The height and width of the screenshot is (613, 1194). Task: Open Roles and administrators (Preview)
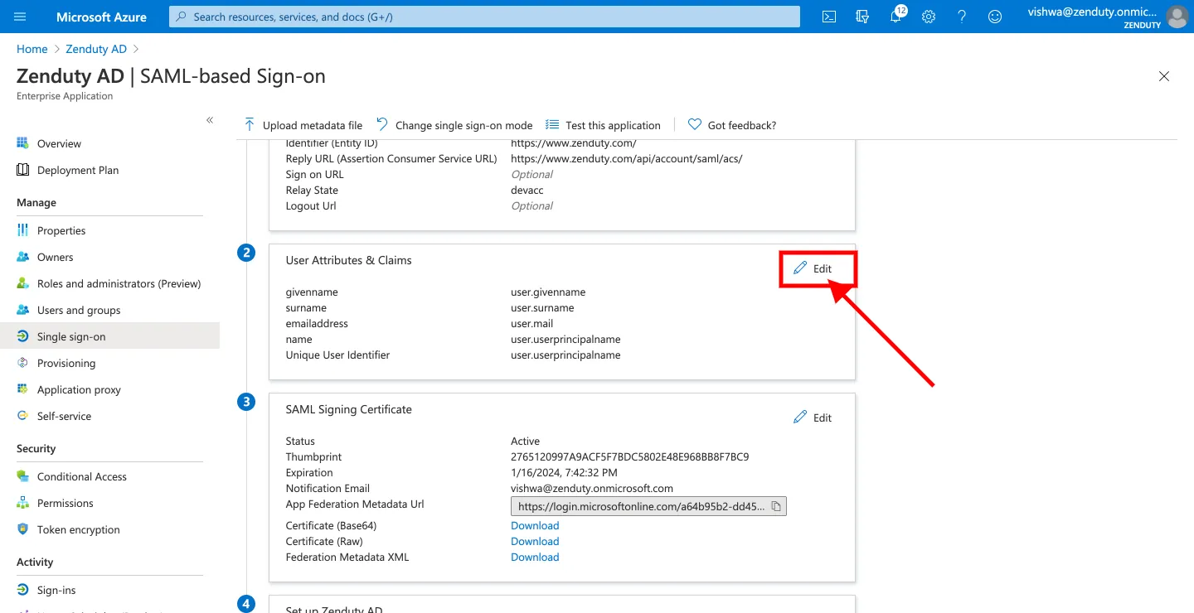119,283
